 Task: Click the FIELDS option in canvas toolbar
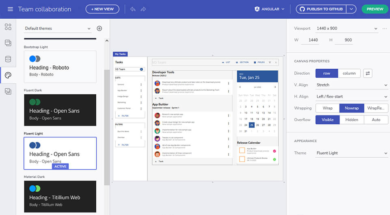click(259, 62)
